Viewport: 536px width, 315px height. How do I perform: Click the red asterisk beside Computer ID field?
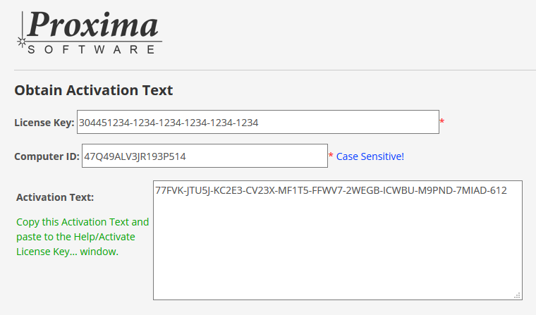coord(331,156)
